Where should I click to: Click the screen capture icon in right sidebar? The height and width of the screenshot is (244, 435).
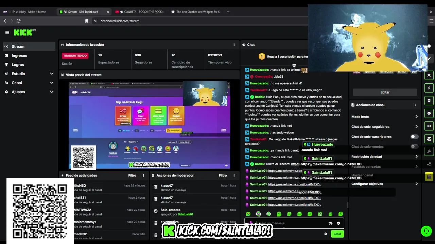coord(429,75)
